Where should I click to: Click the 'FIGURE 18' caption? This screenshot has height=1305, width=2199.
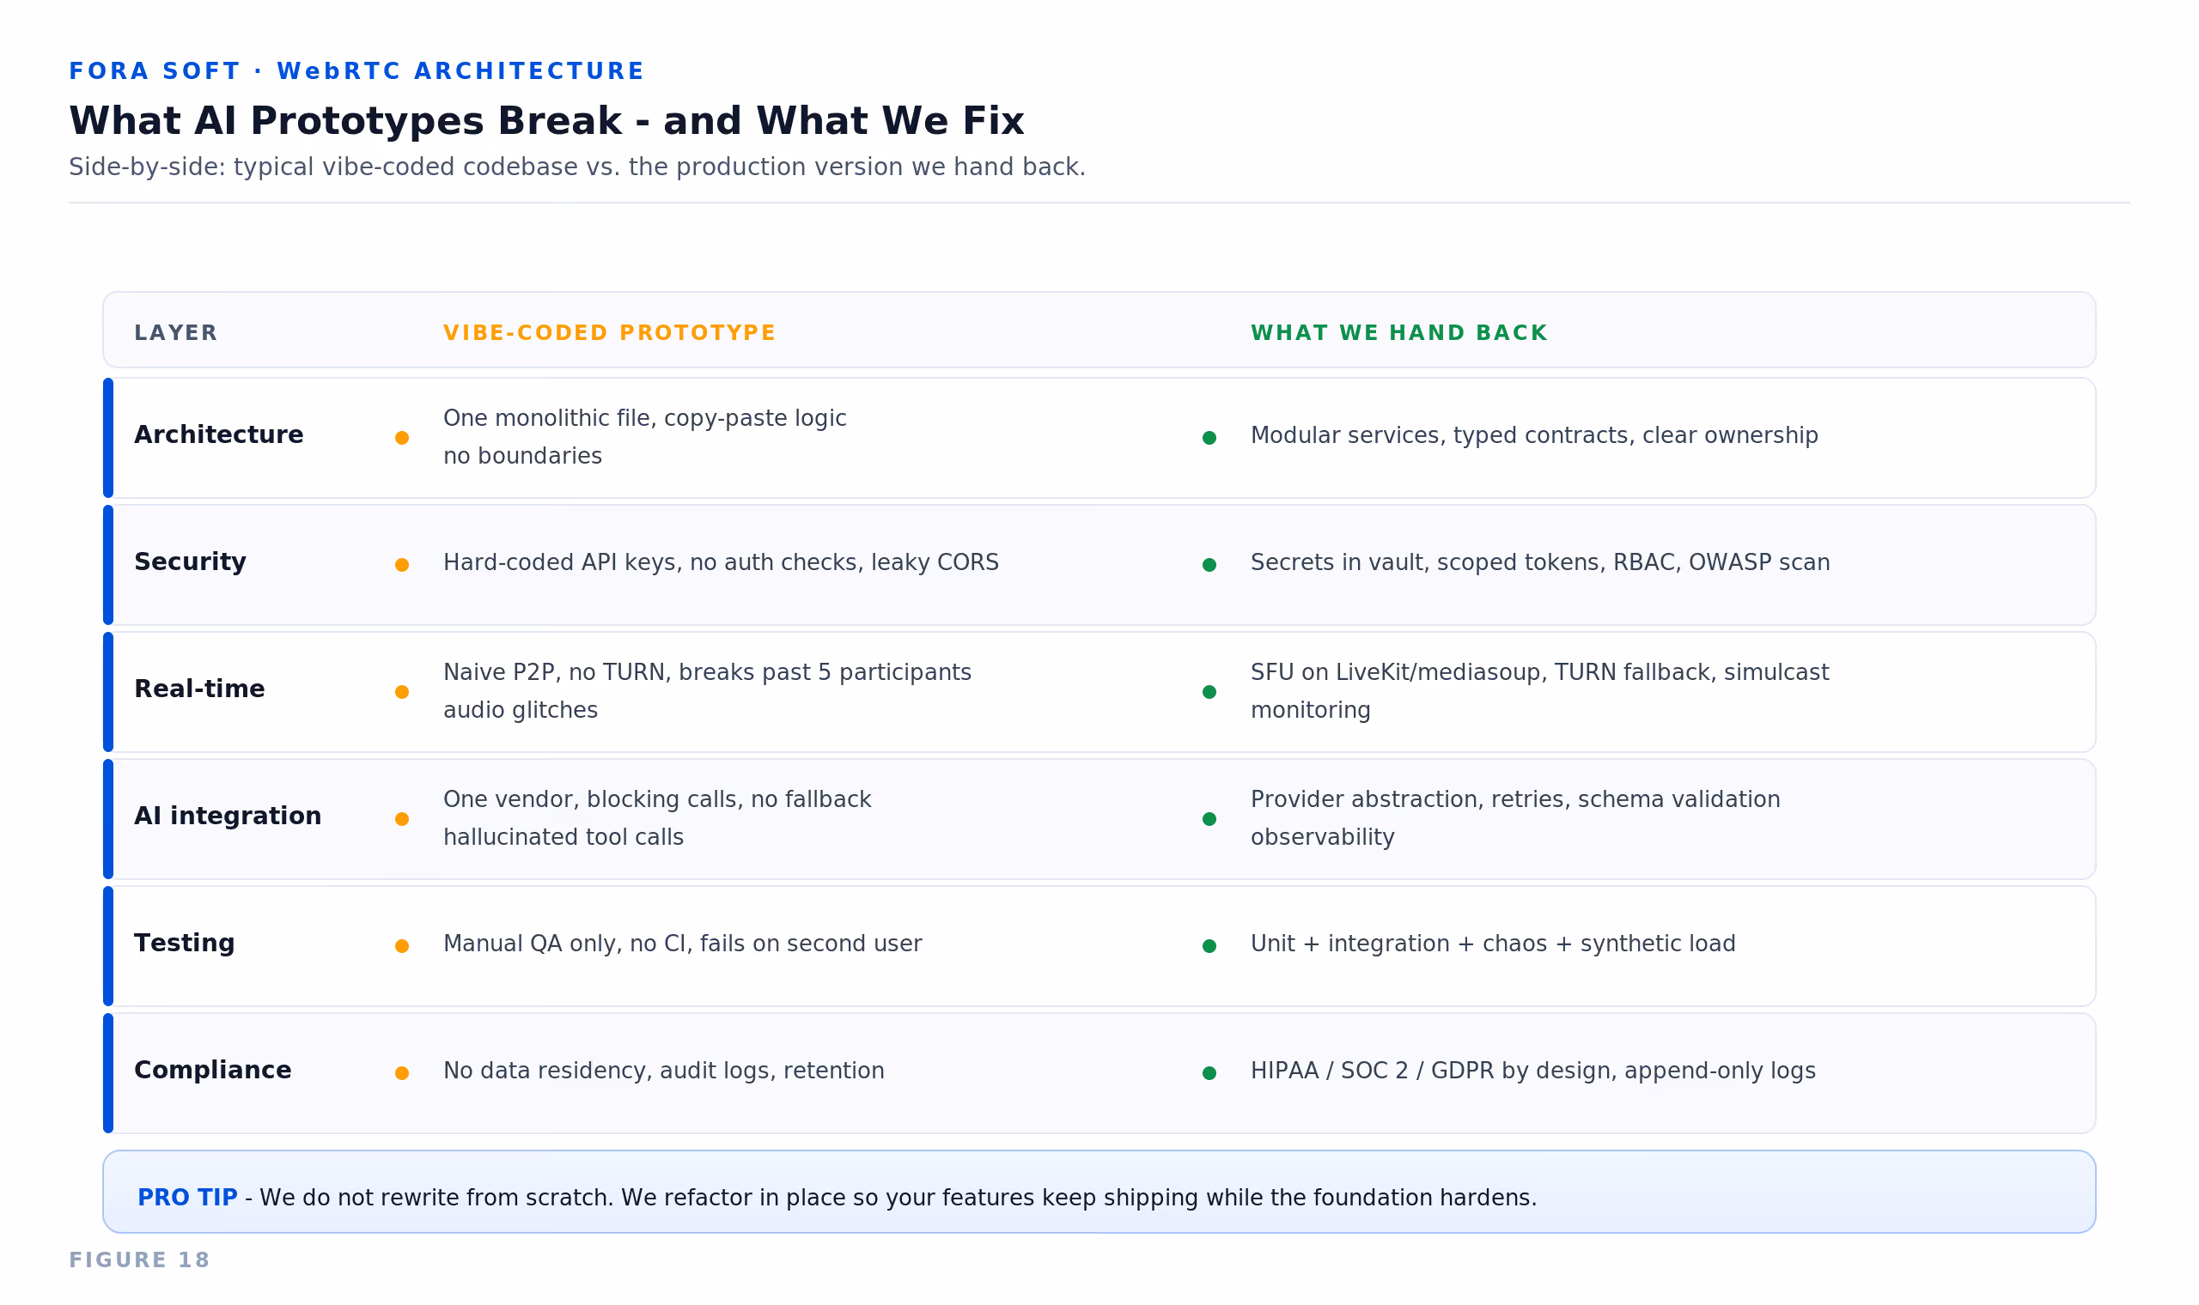pyautogui.click(x=139, y=1261)
